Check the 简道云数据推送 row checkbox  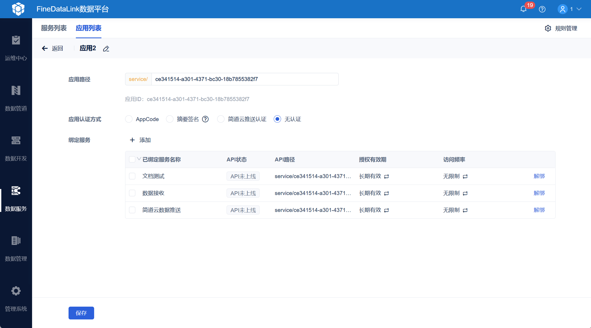(132, 210)
